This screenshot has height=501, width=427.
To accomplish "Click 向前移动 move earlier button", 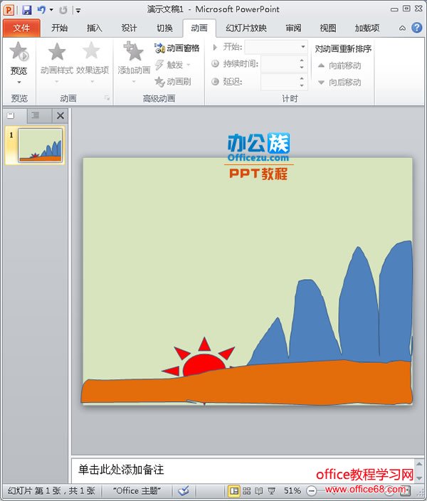I will click(339, 65).
